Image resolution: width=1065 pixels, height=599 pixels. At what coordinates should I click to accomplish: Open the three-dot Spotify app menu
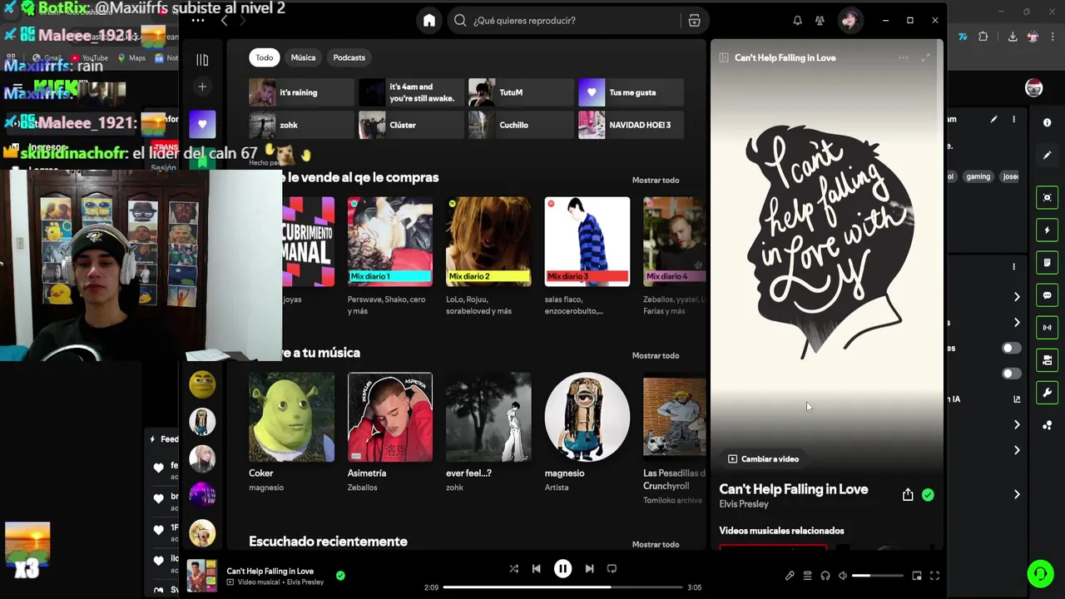click(x=197, y=21)
